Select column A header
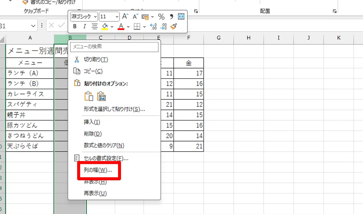363x214 pixels. coord(30,38)
